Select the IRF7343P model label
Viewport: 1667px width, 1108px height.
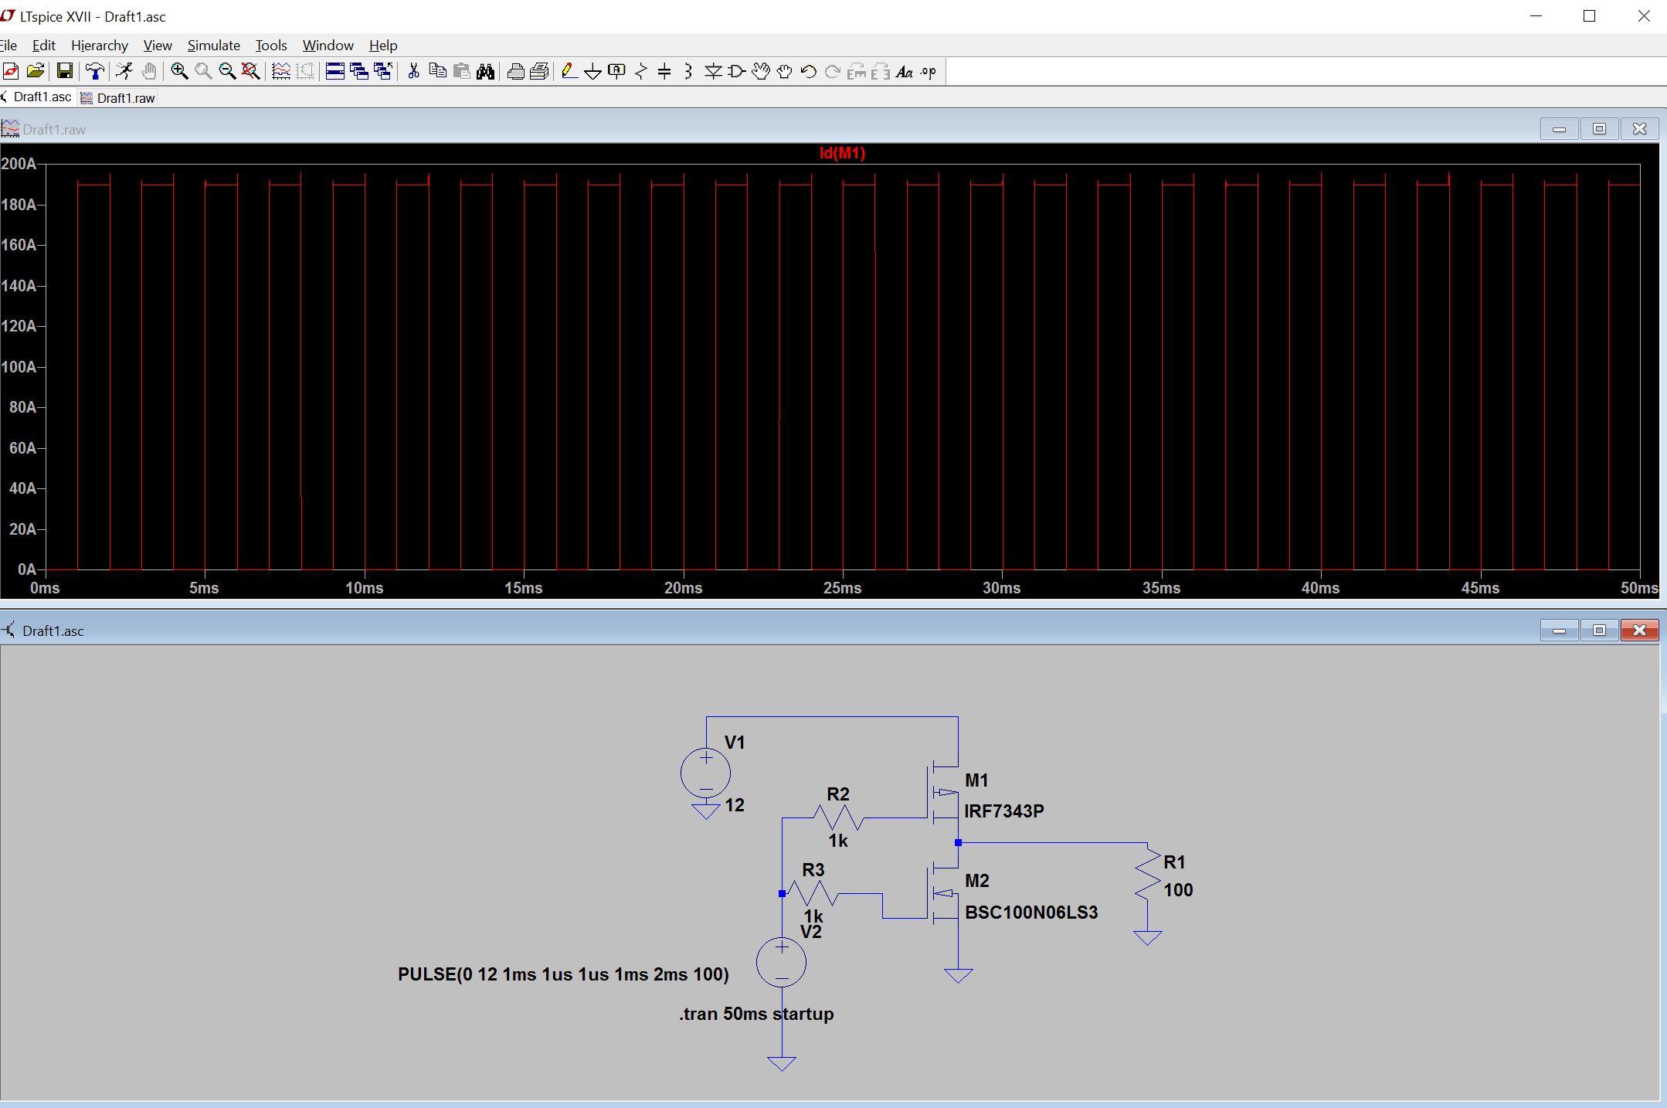1004,811
